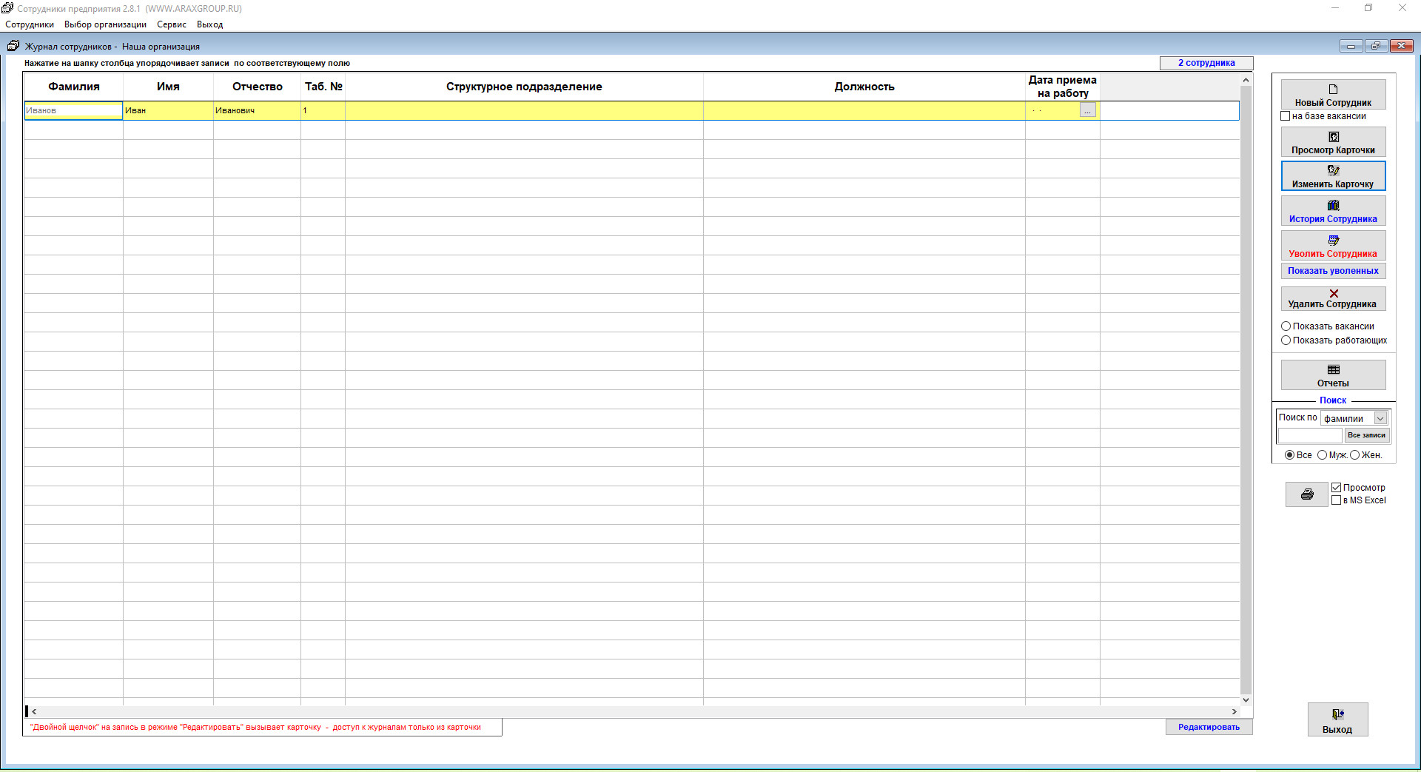Sort by Имя column header
1421x772 pixels.
168,87
